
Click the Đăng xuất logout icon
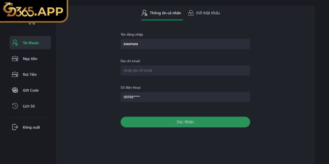coord(15,127)
